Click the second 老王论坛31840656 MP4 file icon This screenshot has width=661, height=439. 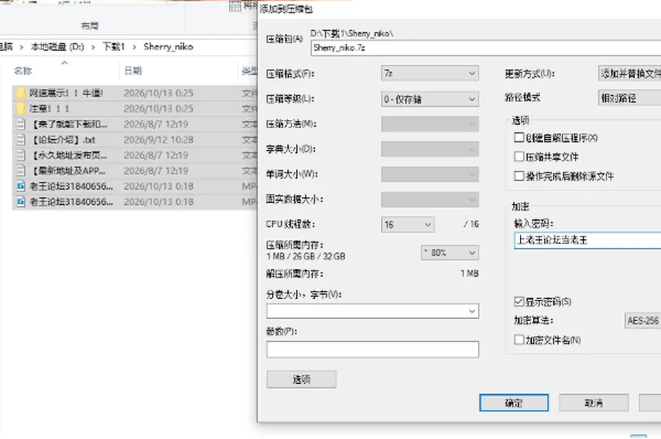click(x=21, y=202)
